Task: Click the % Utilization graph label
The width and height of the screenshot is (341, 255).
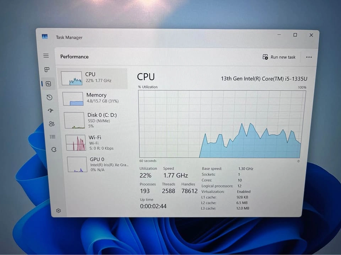Action: (148, 87)
